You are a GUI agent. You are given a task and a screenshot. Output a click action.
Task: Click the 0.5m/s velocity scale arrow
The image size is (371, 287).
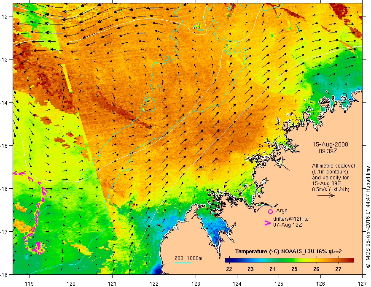point(326,195)
